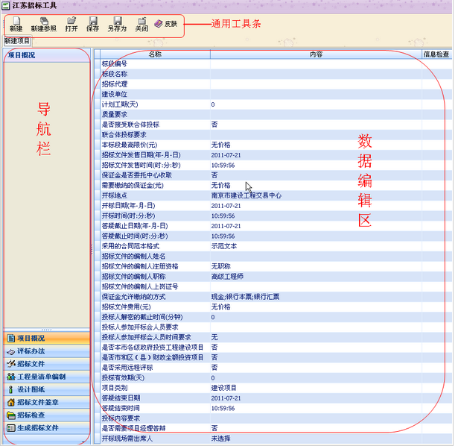Click the 答疑截止日期 date value
This screenshot has width=458, height=446.
(x=226, y=226)
